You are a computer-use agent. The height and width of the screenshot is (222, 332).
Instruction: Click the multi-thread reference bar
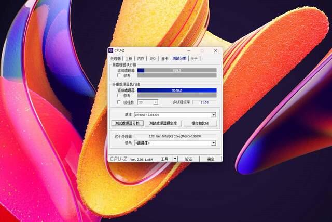click(177, 95)
